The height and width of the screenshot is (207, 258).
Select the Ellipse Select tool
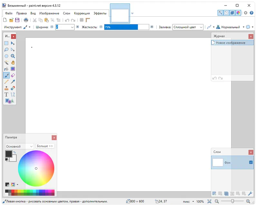pos(6,56)
